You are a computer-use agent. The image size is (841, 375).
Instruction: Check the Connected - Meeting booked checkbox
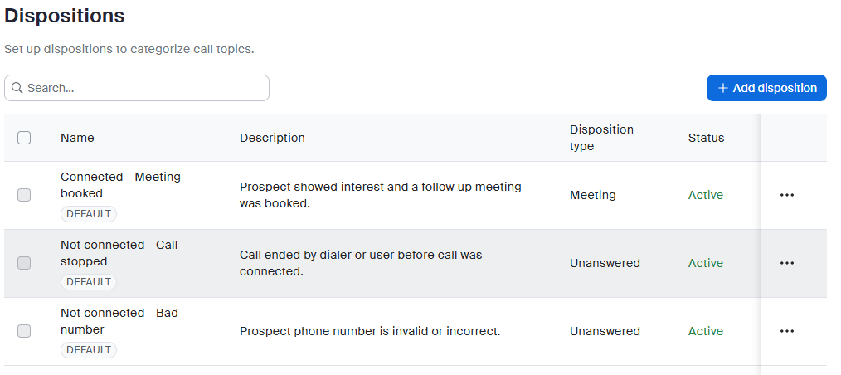(24, 195)
